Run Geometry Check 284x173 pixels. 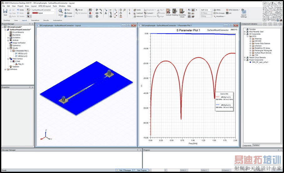pos(182,13)
